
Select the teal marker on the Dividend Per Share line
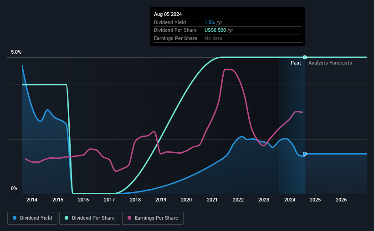305,57
